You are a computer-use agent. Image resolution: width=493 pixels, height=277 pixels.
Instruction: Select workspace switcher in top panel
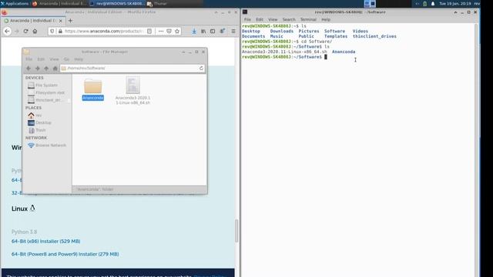(x=370, y=3)
